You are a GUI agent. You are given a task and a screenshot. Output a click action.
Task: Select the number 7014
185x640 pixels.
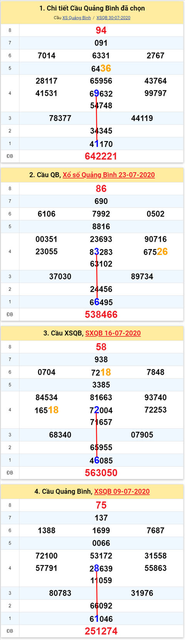pos(47,56)
